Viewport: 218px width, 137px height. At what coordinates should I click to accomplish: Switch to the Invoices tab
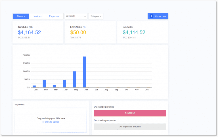[37, 16]
